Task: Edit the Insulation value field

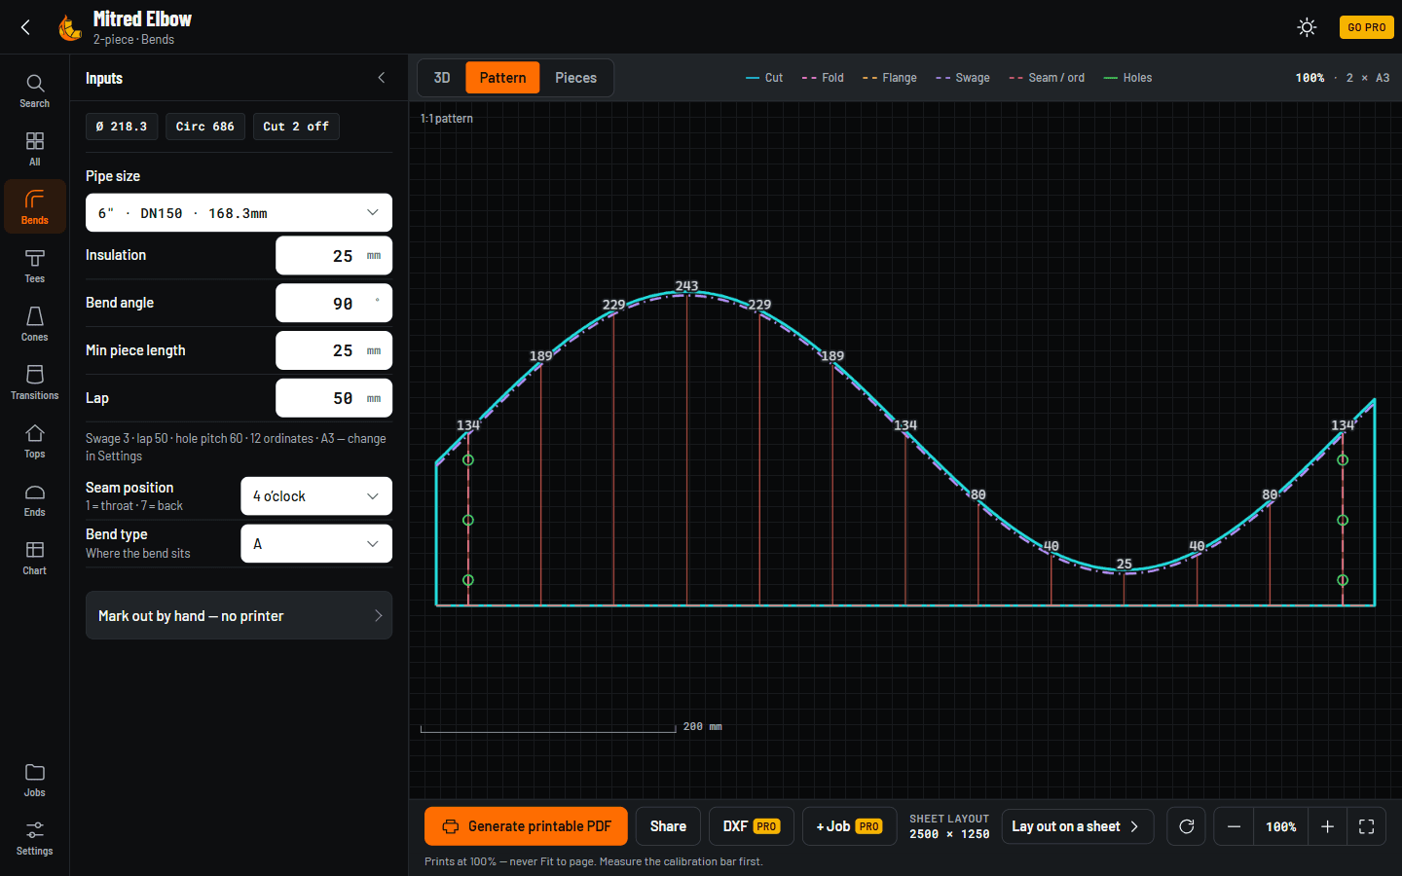Action: click(x=334, y=256)
